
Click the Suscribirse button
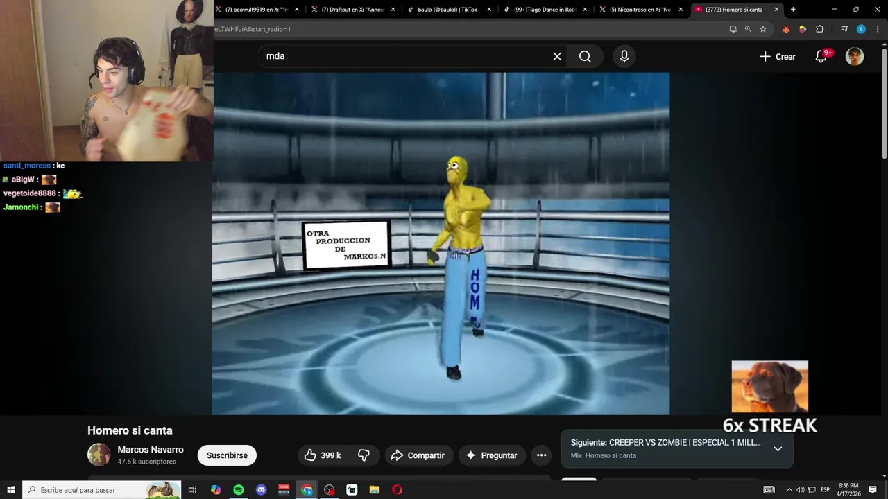pos(227,455)
